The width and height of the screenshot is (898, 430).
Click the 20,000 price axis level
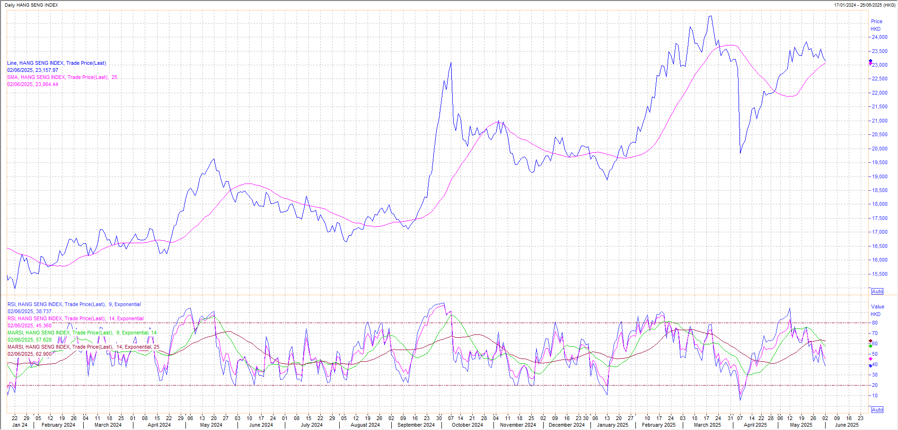[x=880, y=149]
